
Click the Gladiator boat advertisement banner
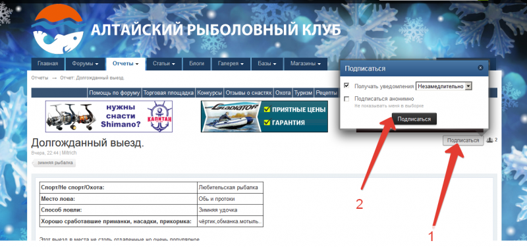(x=264, y=117)
